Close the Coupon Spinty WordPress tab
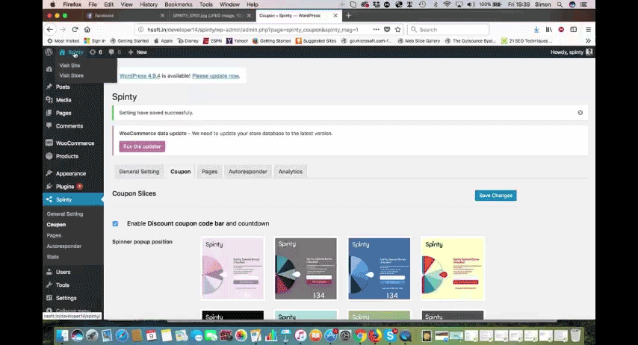 point(335,16)
